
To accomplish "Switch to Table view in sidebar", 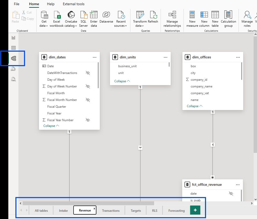I will coord(14,48).
